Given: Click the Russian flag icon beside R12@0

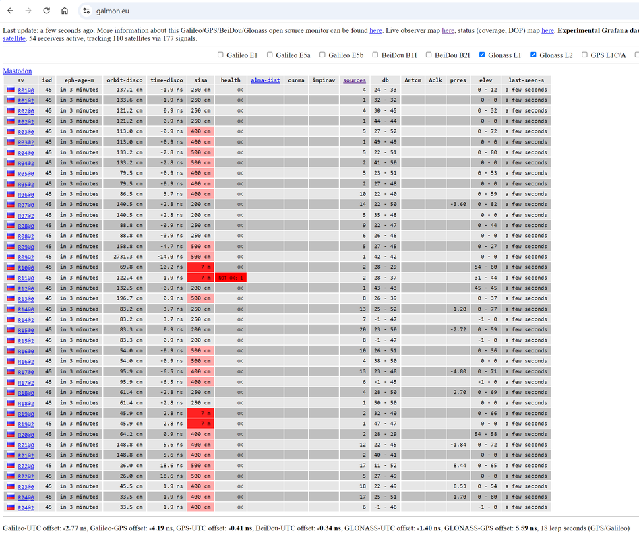Looking at the screenshot, I should (x=11, y=288).
